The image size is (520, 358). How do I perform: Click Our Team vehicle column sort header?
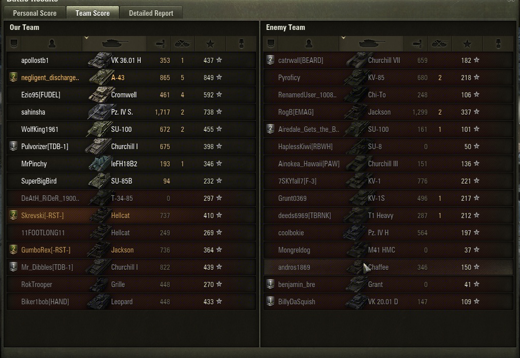click(x=115, y=44)
